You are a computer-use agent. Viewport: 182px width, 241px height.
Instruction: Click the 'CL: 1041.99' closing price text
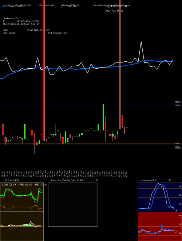pyautogui.click(x=68, y=7)
